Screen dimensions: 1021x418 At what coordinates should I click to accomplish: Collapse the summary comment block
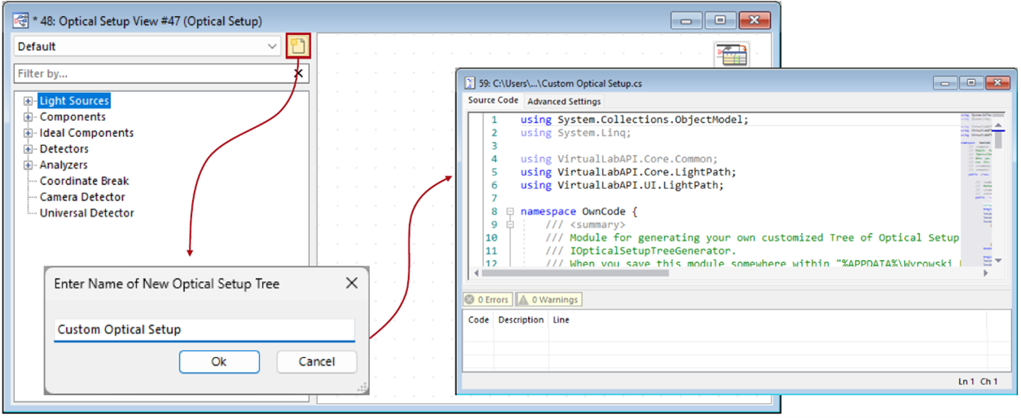point(510,225)
